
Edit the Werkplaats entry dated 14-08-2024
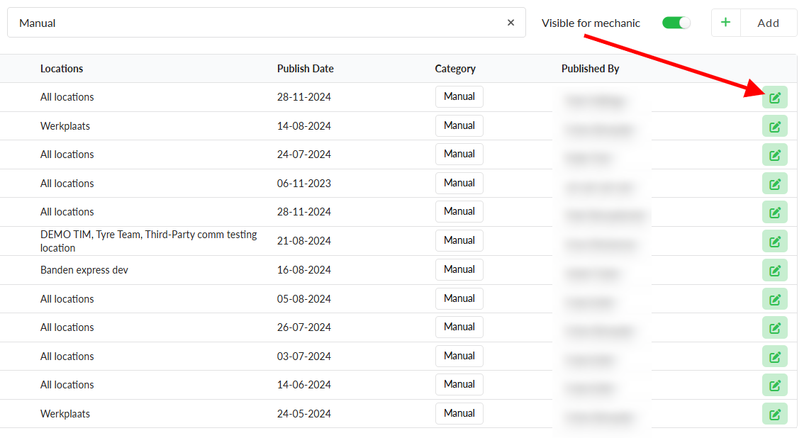[x=774, y=126]
